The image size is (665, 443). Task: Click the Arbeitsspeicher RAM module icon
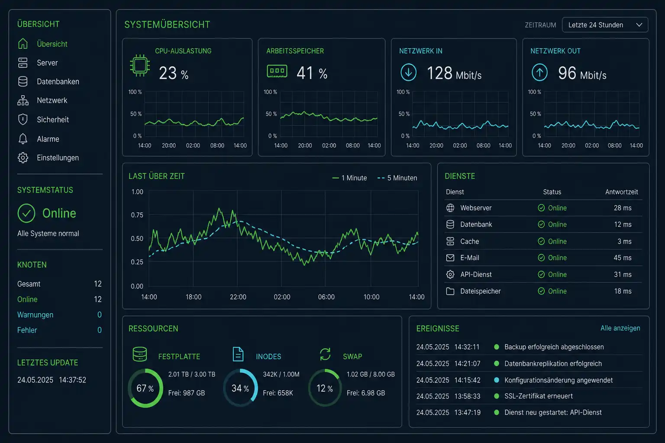277,71
